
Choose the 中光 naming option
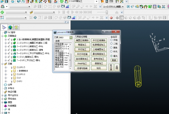112,52
